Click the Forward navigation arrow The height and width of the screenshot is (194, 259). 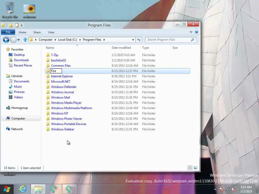[x=14, y=40]
